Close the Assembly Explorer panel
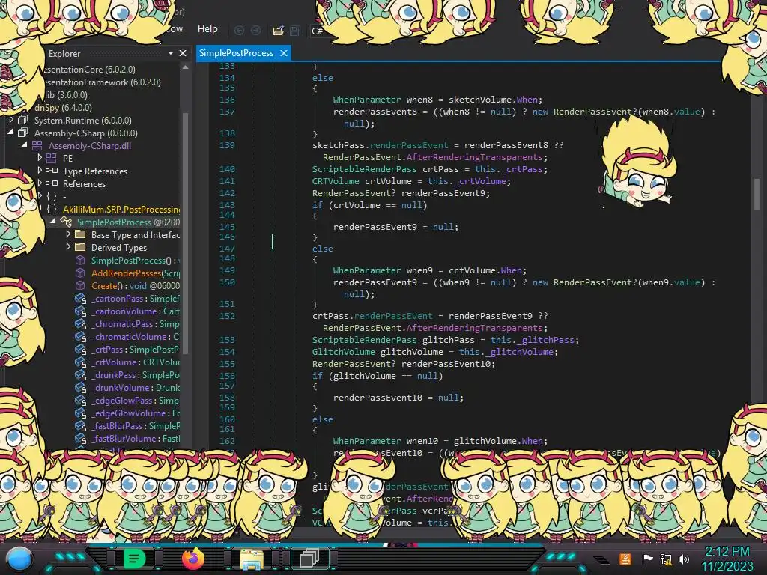This screenshot has width=767, height=575. (183, 53)
